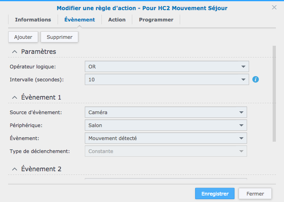The width and height of the screenshot is (284, 202).
Task: Save the rule with Enregistrer
Action: (215, 193)
